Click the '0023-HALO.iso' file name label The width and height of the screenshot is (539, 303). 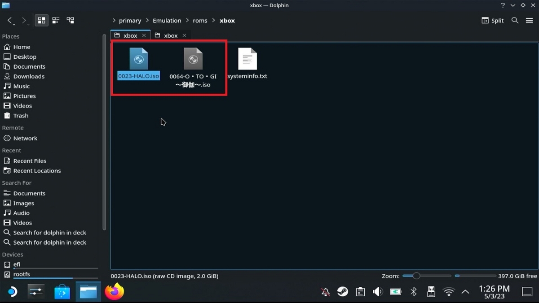pyautogui.click(x=138, y=76)
